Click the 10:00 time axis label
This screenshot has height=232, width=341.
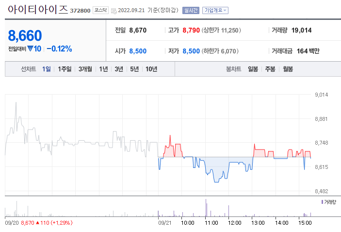click(x=188, y=223)
